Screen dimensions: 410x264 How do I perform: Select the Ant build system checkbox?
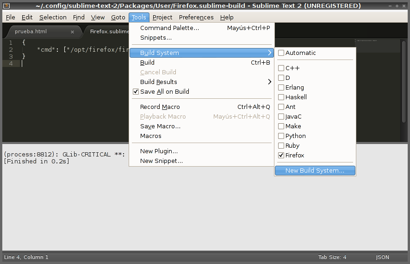click(281, 107)
